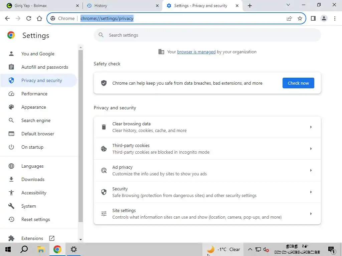Expand Third-party cookies arrow
The height and width of the screenshot is (256, 342).
click(x=311, y=149)
